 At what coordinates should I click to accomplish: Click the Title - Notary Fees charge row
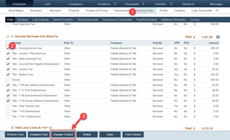coord(22,75)
